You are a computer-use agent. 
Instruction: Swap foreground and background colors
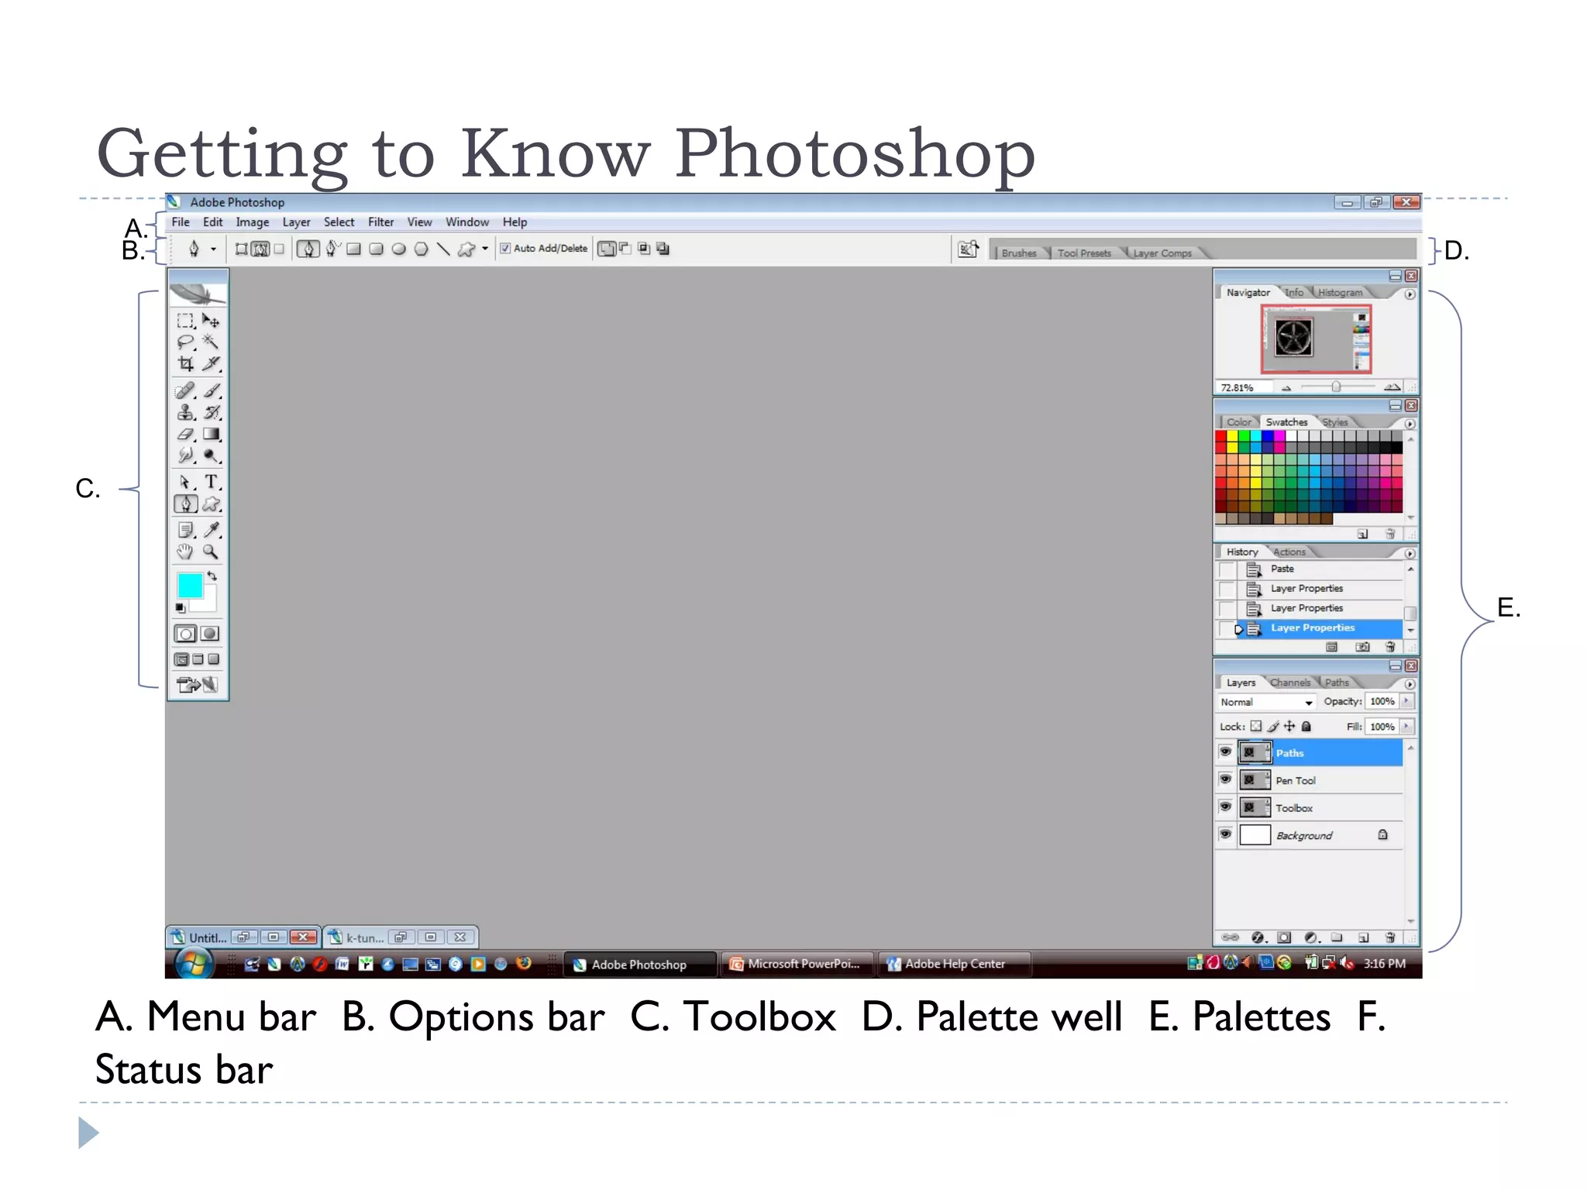point(212,576)
